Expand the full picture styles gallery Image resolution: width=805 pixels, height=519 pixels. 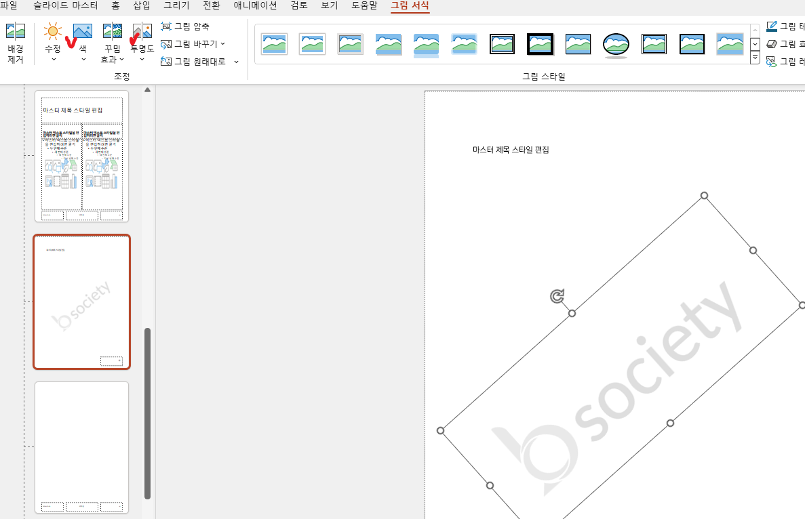click(x=755, y=58)
